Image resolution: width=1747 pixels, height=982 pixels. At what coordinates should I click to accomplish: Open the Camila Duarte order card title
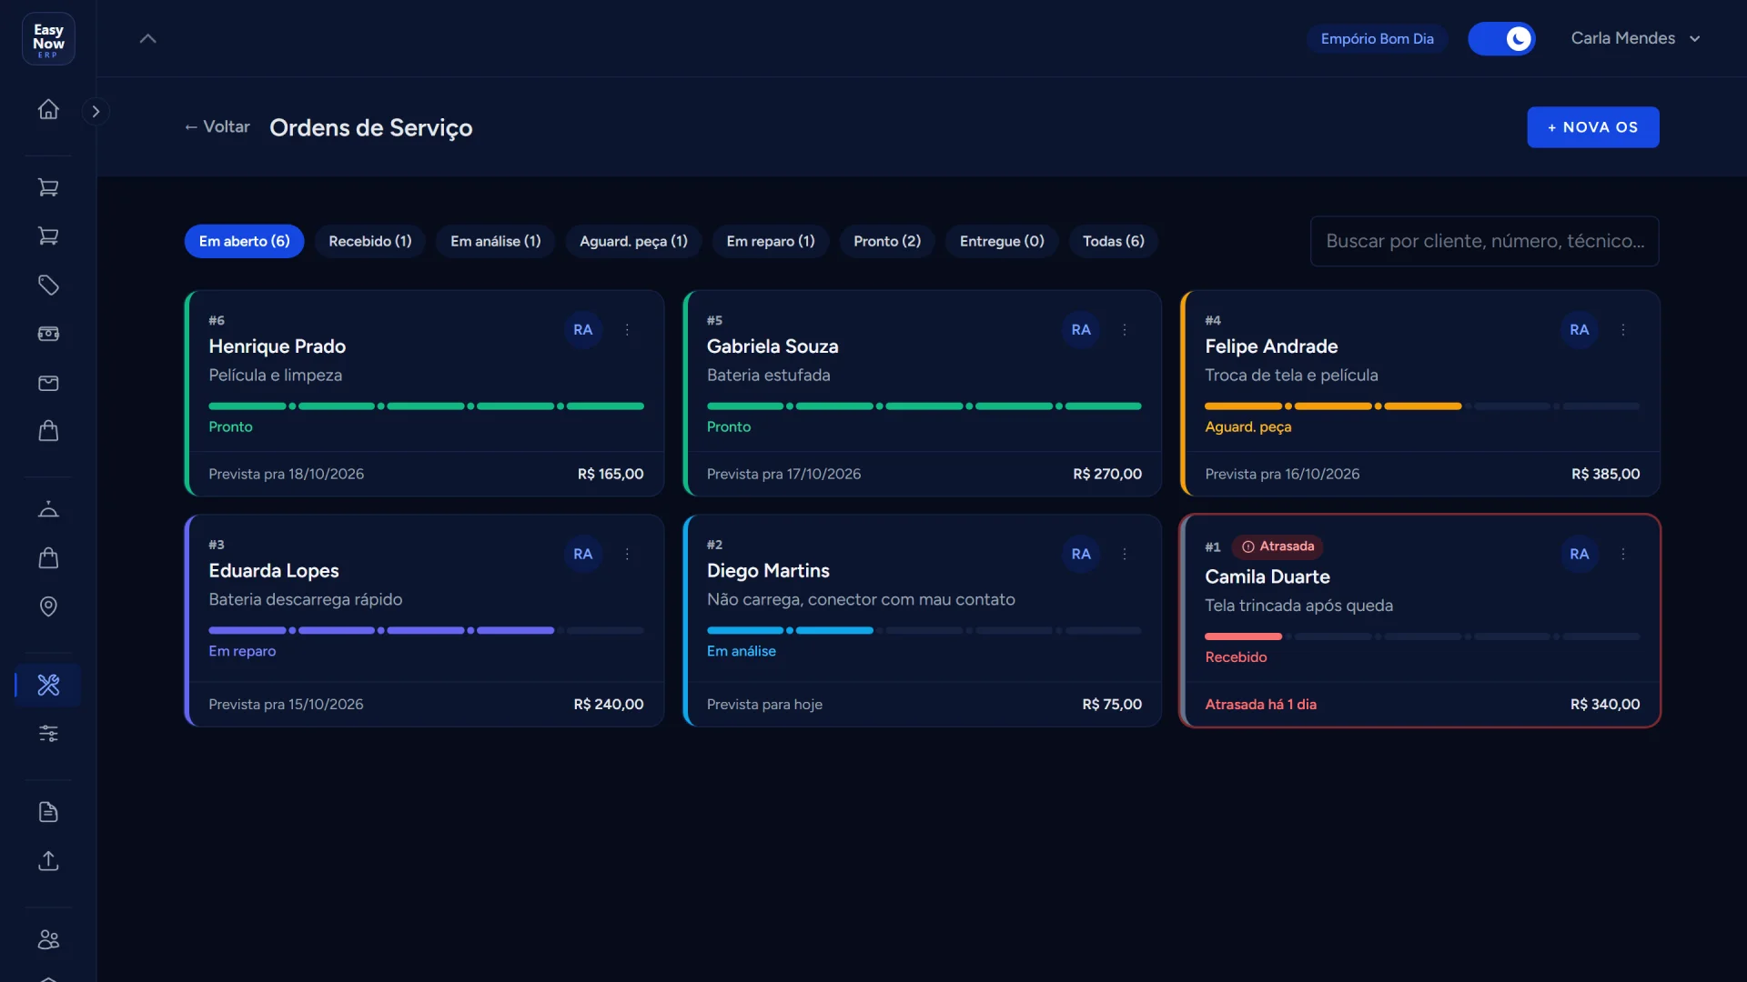1267,576
